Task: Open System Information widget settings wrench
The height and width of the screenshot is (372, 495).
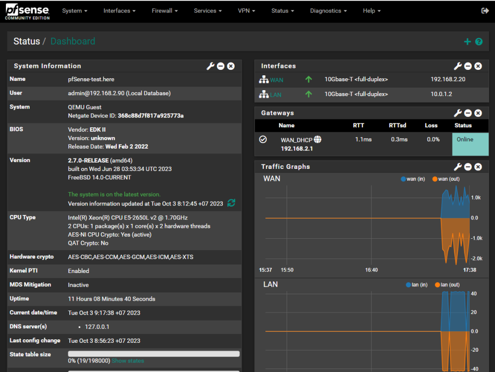Action: (x=210, y=66)
